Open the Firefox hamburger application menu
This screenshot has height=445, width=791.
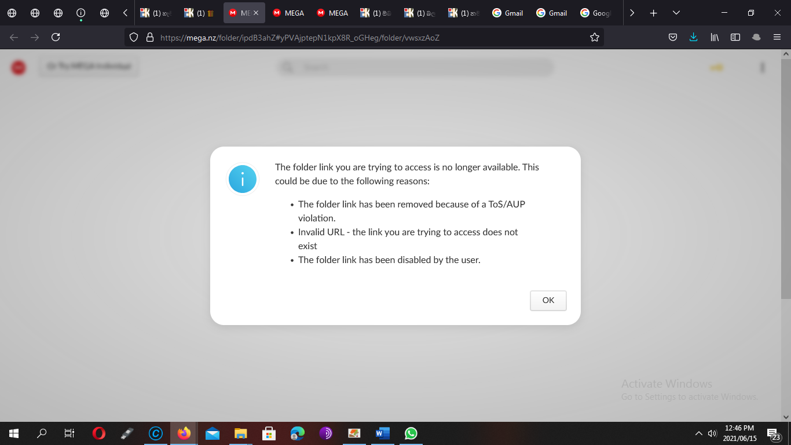click(x=777, y=37)
